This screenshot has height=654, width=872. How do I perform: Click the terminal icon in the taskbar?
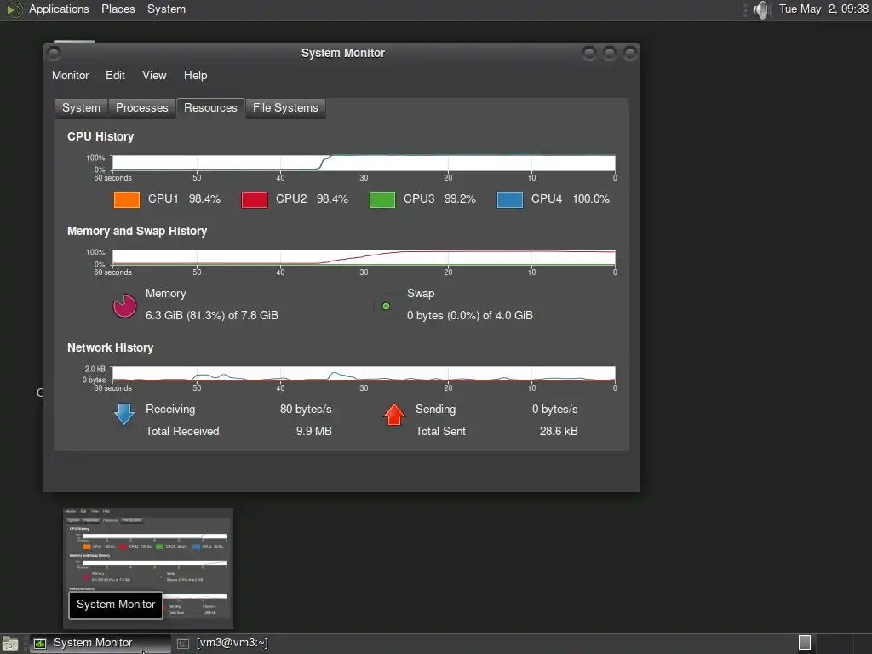pos(183,644)
